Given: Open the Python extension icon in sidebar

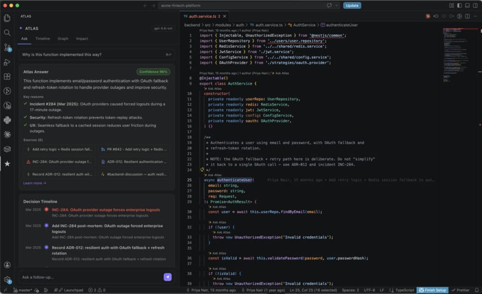Looking at the screenshot, I should click(x=7, y=120).
